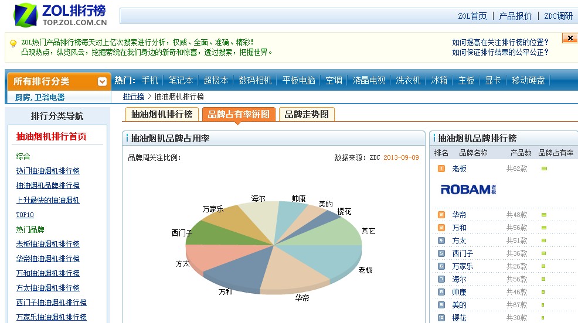The width and height of the screenshot is (578, 323).
Task: Open 华帝抽油烟机排行榜 sidebar link
Action: tap(48, 259)
